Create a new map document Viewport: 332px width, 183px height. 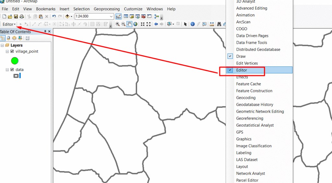tap(4, 16)
